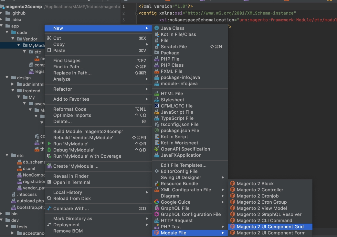
Task: Click the Kotlin File/Class icon
Action: point(157,34)
